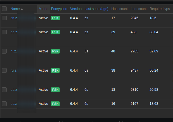Select host count 16 in us.z row
Viewport: 173px width, 122px height.
[113, 104]
